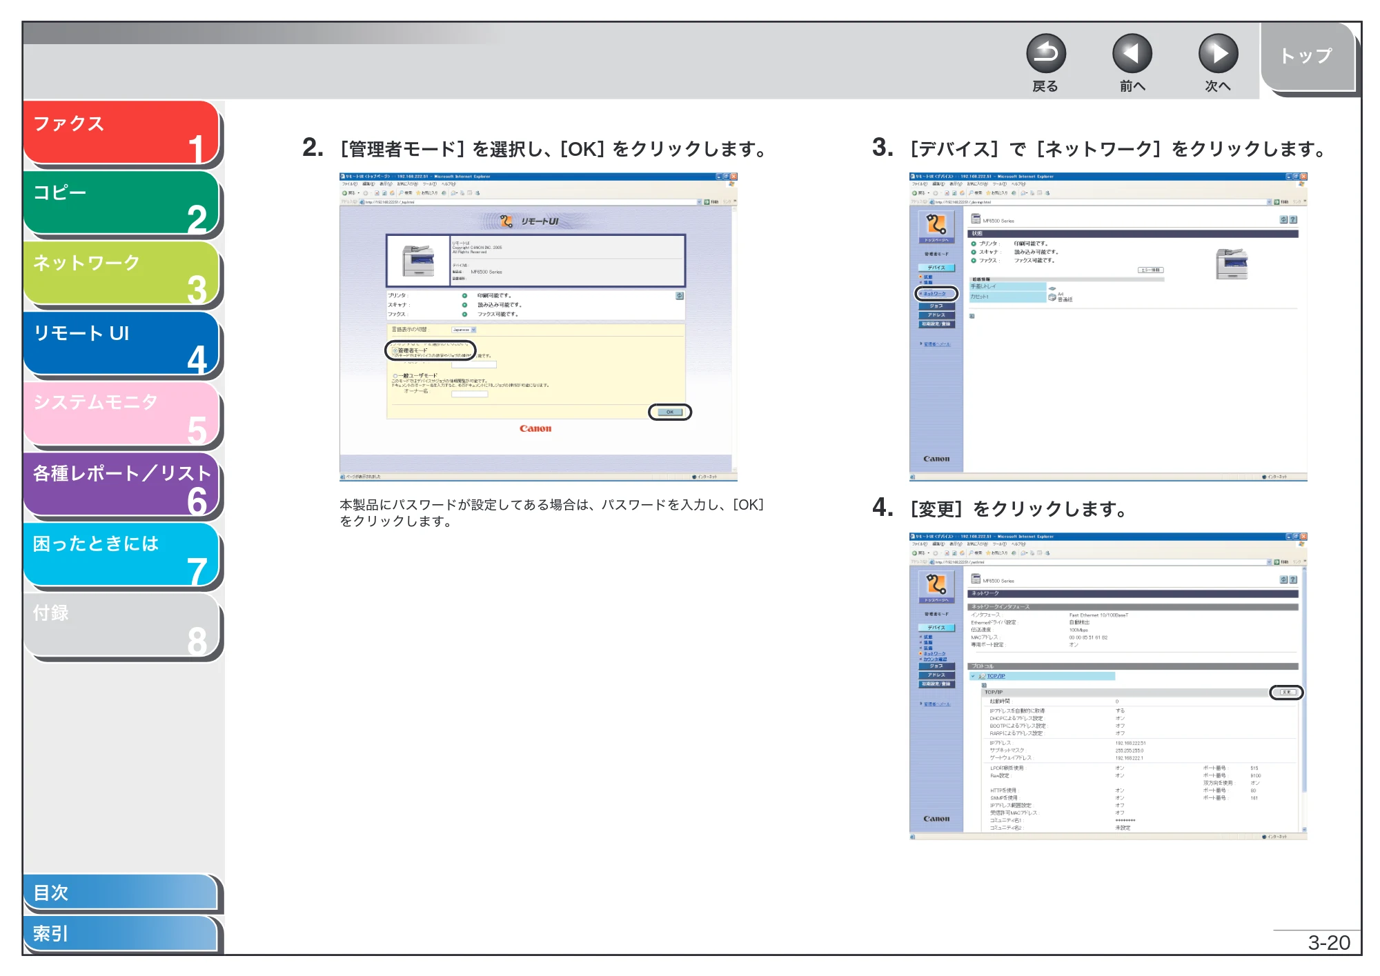The height and width of the screenshot is (976, 1380).
Task: Open language Japanese dropdown in step 2 screenshot
Action: tap(464, 330)
